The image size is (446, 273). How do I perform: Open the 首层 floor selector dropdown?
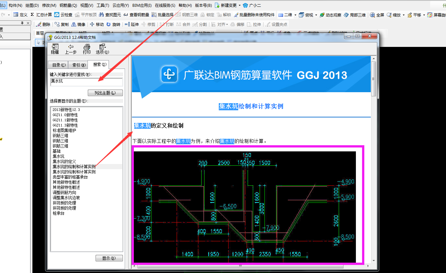click(40, 33)
